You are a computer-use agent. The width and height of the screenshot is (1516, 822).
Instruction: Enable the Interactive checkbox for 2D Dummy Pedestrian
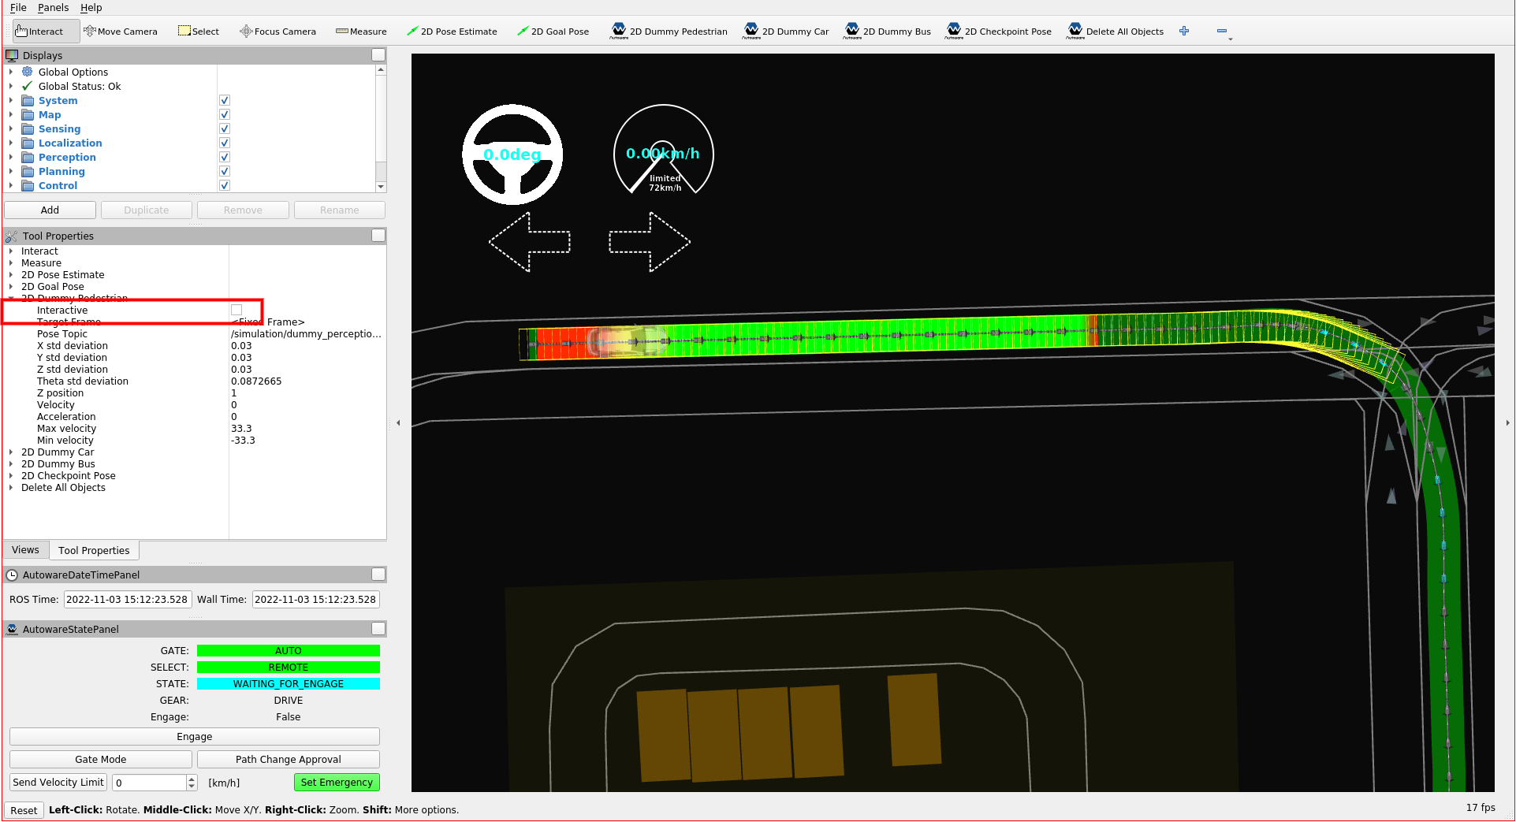pos(237,310)
